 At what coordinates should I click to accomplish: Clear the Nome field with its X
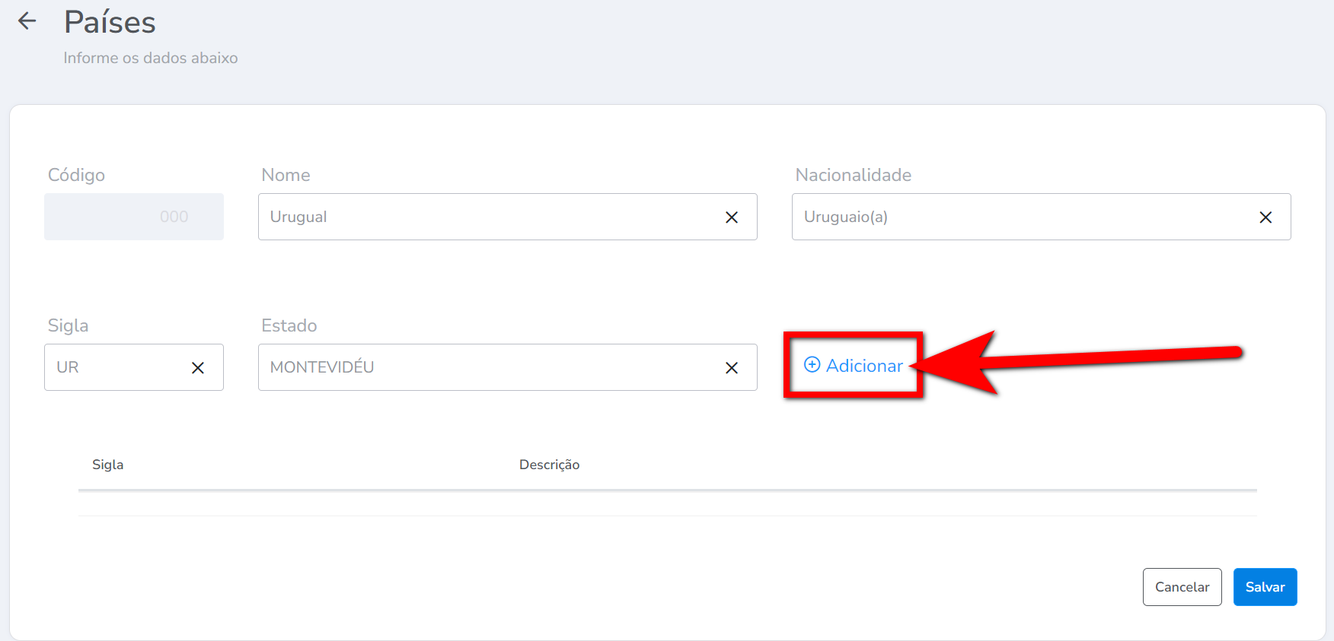(732, 217)
